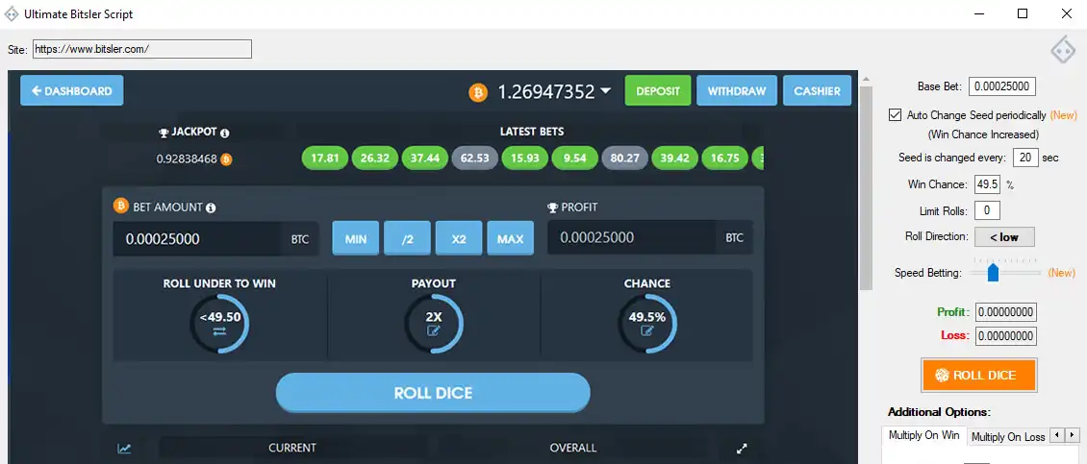This screenshot has width=1087, height=464.
Task: Click the 0.92838468 jackpot value
Action: (x=187, y=159)
